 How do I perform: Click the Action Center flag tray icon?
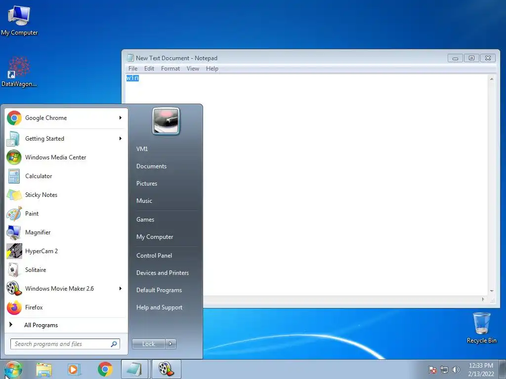(x=432, y=370)
